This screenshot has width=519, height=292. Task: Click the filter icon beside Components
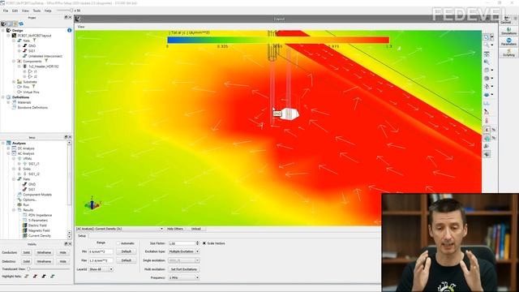point(46,61)
